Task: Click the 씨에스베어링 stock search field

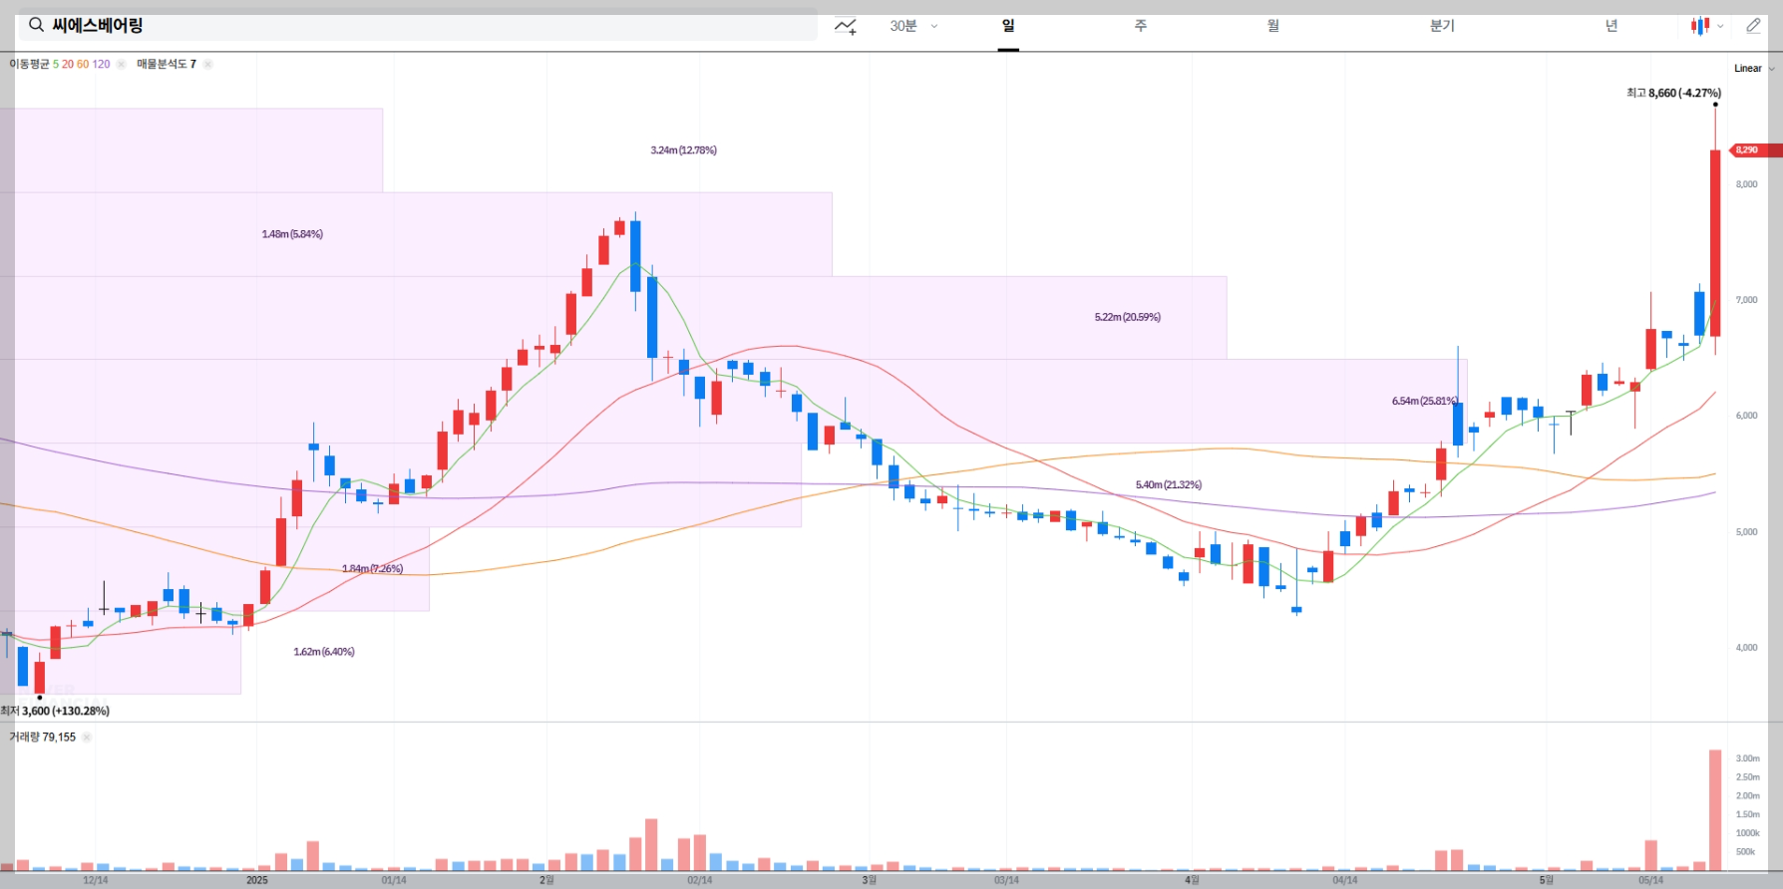Action: pyautogui.click(x=418, y=25)
